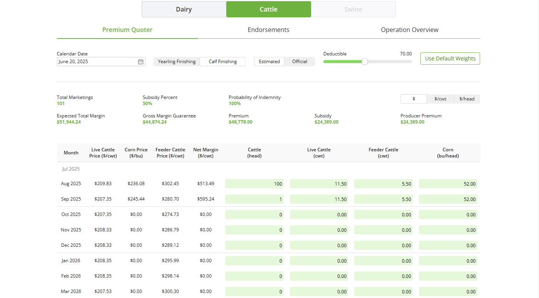Click Feeder Cattle Price column header
This screenshot has height=298, width=539.
[170, 153]
